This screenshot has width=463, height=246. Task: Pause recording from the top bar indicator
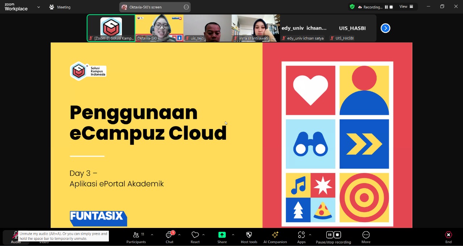[386, 7]
